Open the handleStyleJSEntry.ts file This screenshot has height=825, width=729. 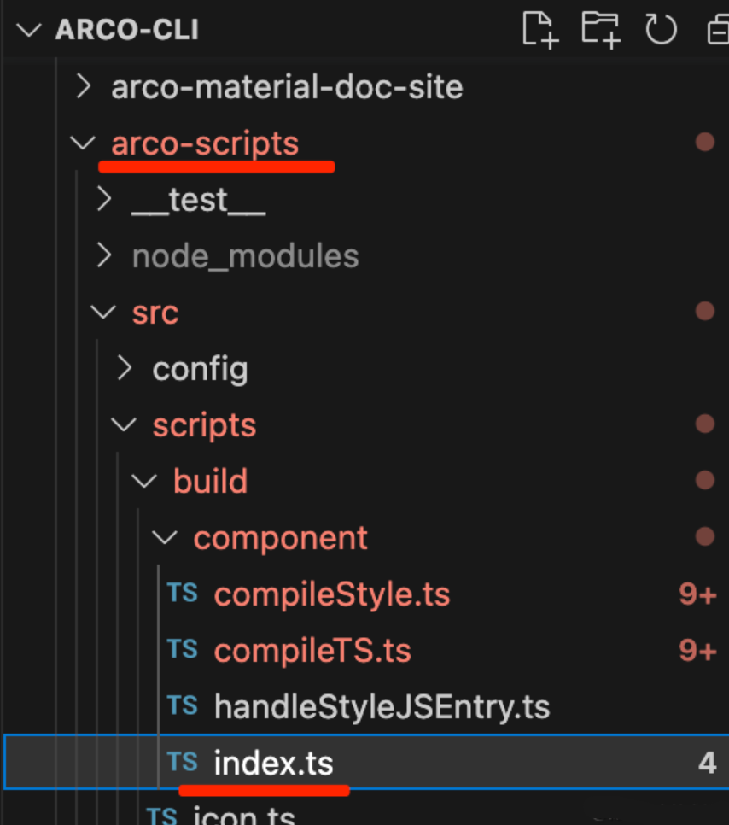(382, 707)
